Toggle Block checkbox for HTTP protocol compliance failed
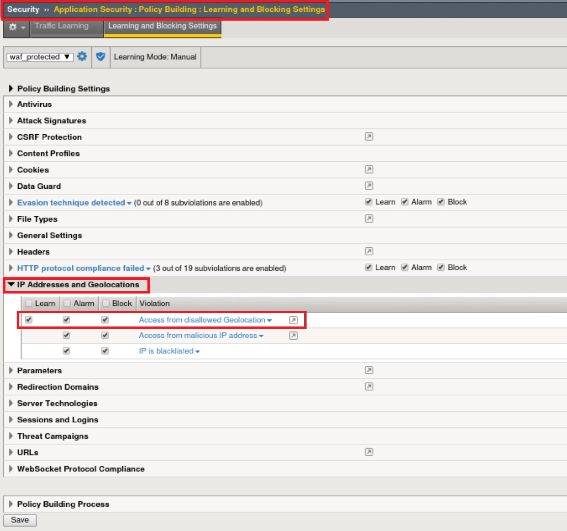 click(441, 267)
